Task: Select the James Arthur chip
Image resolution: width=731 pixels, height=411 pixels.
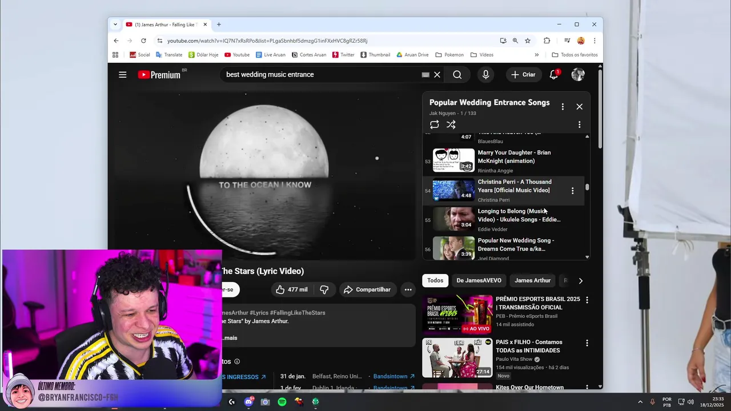Action: pyautogui.click(x=532, y=280)
